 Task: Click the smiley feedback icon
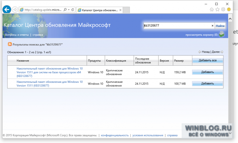click(229, 9)
